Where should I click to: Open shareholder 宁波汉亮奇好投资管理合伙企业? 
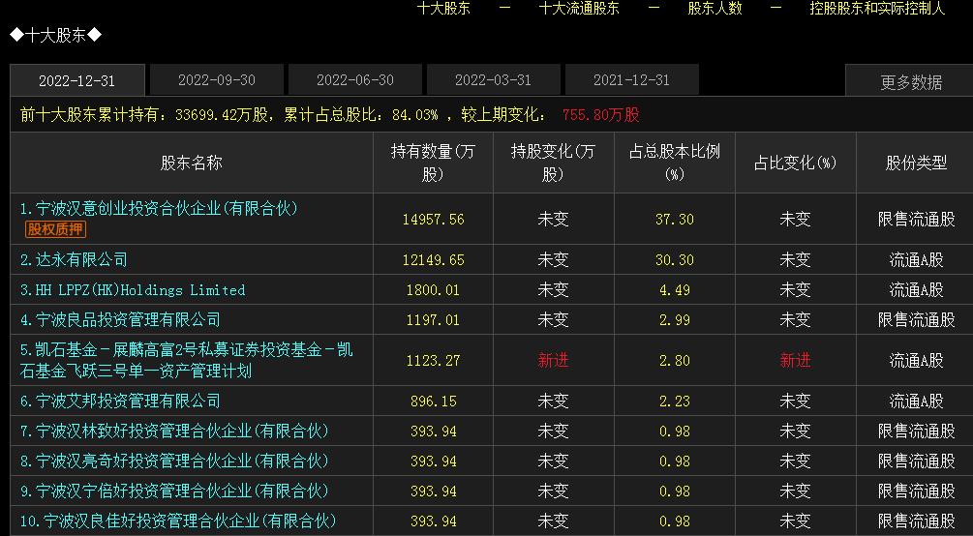coord(174,461)
